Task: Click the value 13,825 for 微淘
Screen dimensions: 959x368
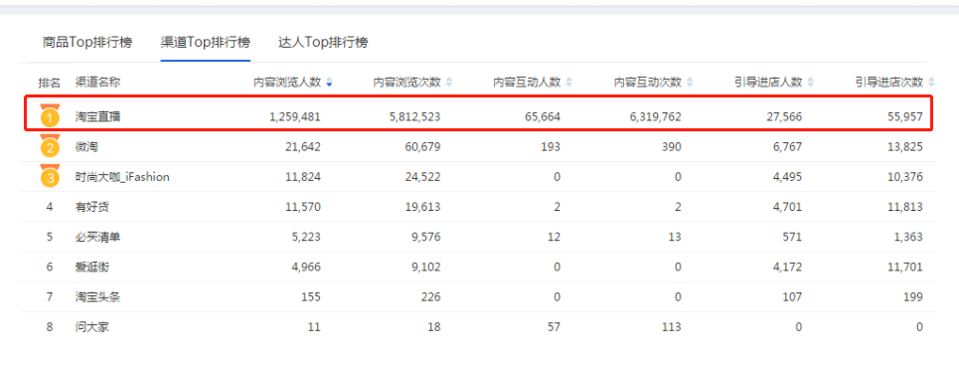Action: point(905,147)
